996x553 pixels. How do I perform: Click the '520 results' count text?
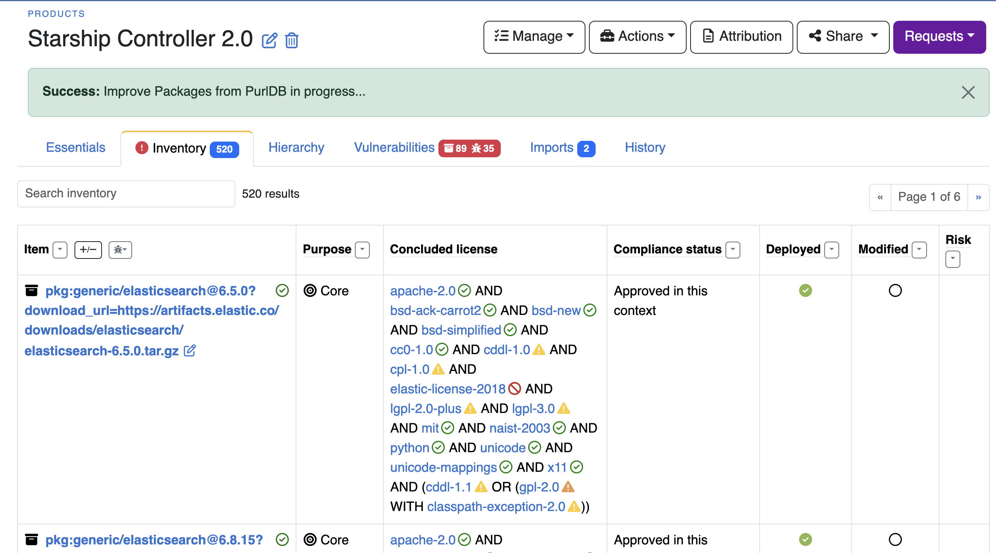[271, 194]
